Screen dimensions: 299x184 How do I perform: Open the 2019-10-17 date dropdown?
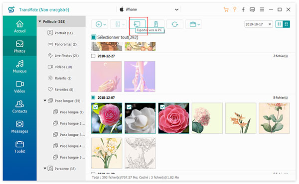click(259, 24)
